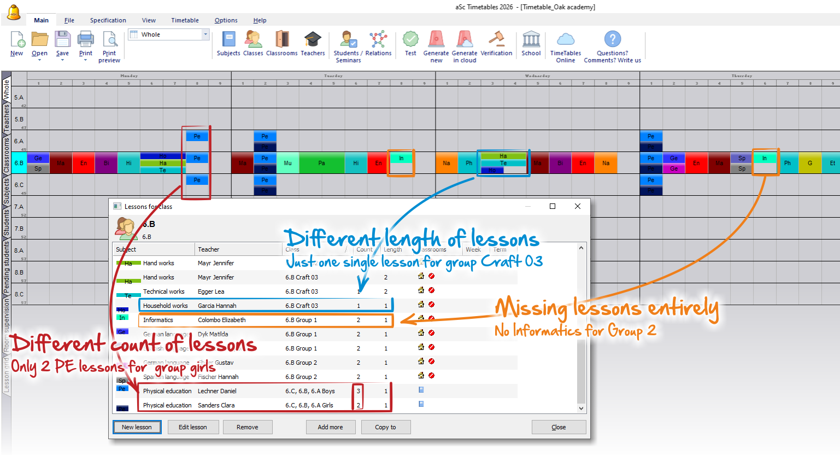The image size is (840, 455).
Task: Open the Specification menu
Action: [x=108, y=20]
